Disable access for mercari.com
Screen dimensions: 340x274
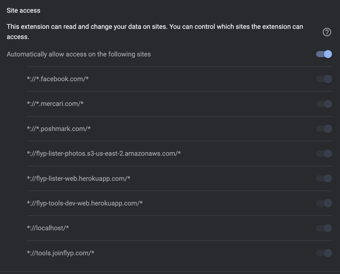(324, 104)
